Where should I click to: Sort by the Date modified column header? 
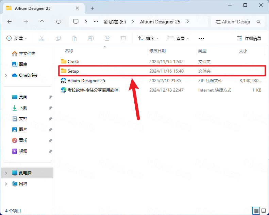click(157, 51)
